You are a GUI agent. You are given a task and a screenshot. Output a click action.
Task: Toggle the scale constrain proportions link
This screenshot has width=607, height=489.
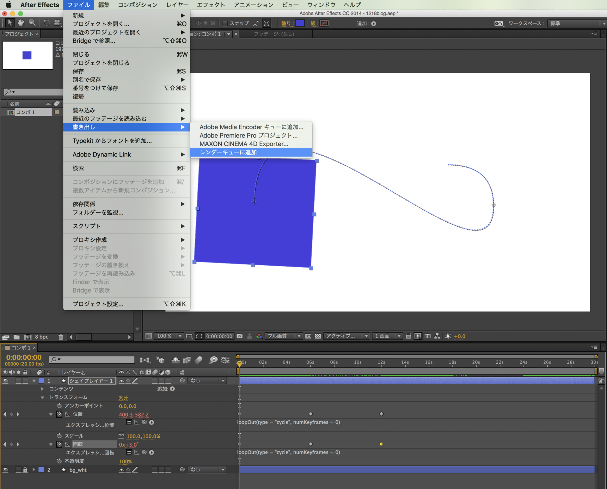121,436
